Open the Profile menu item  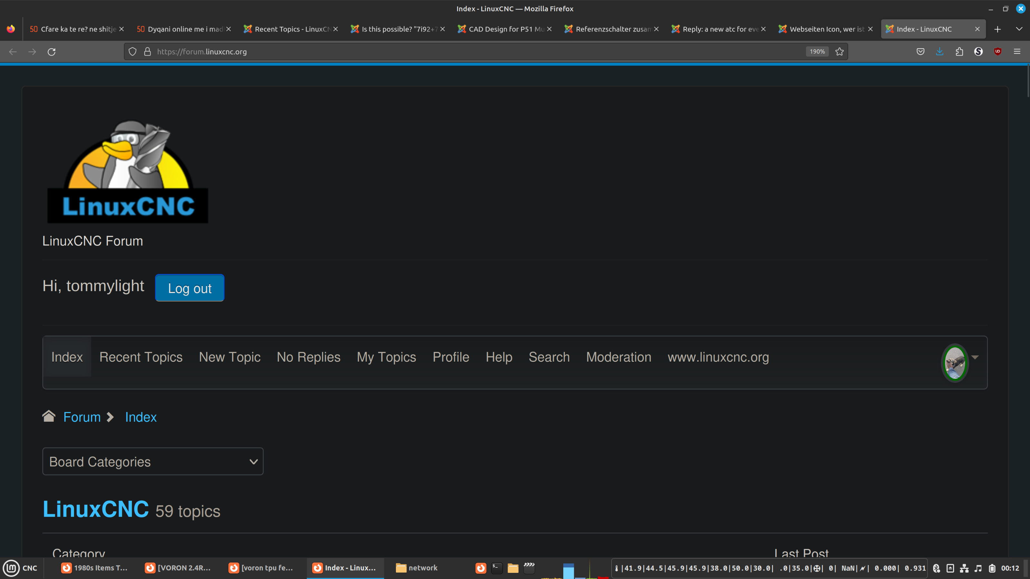click(451, 357)
